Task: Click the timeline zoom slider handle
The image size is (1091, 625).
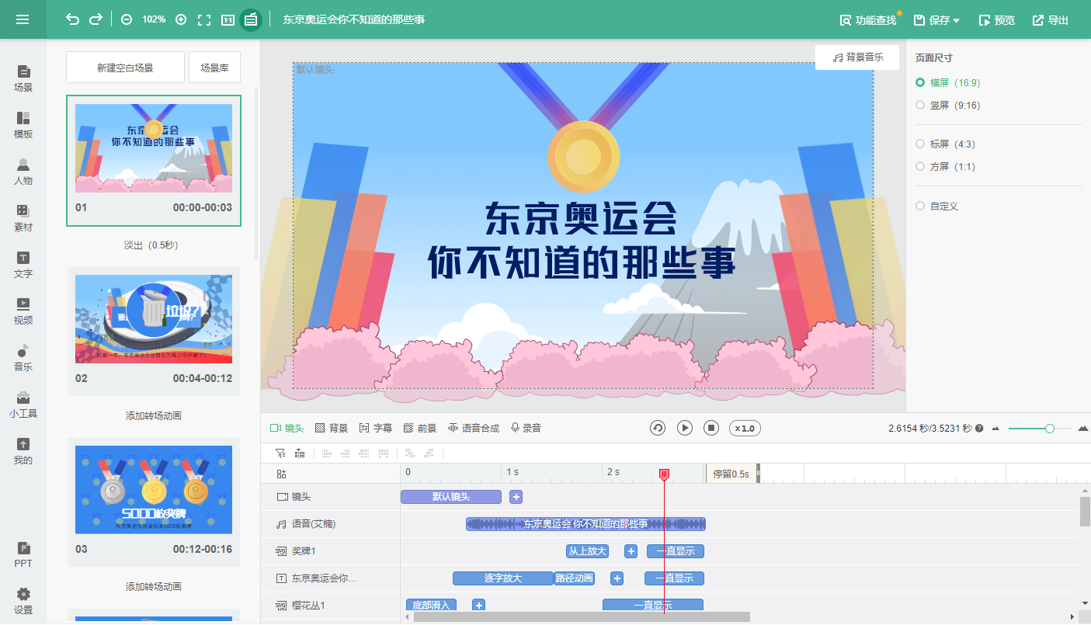Action: pyautogui.click(x=1050, y=429)
